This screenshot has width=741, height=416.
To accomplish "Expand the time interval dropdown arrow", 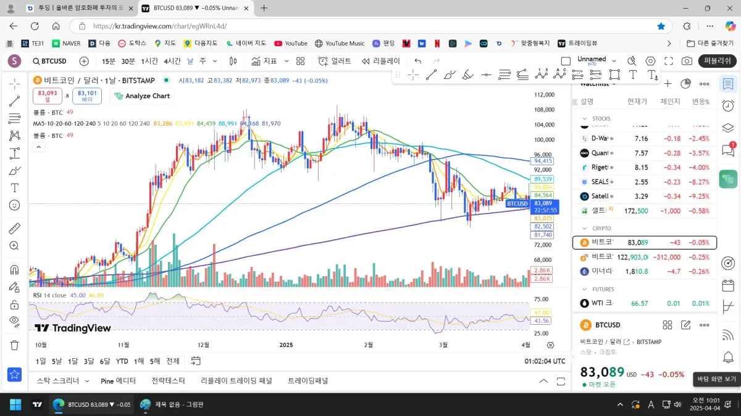I will [x=216, y=61].
